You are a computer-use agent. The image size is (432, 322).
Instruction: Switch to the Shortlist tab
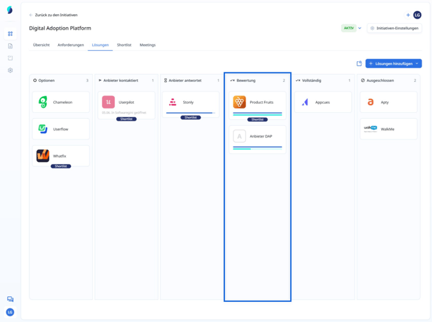click(124, 45)
